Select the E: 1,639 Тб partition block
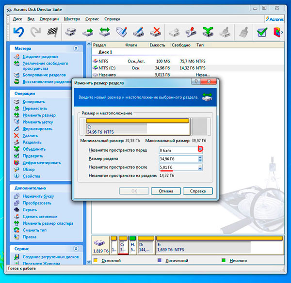 coord(219,247)
